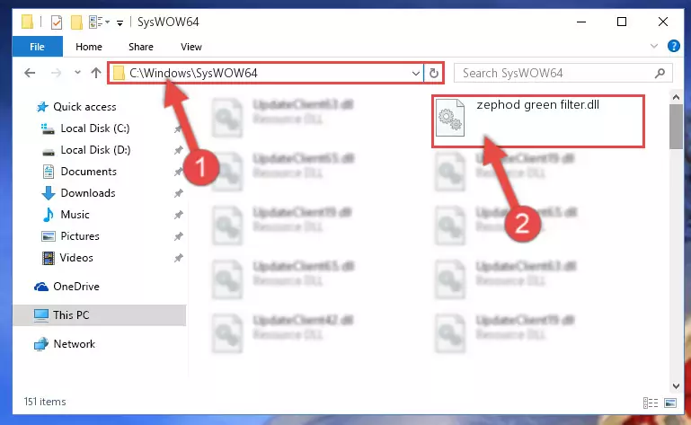This screenshot has height=425, width=691.
Task: Expand the ribbon with chevron
Action: coord(654,46)
